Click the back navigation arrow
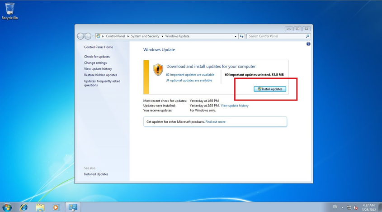Image resolution: width=382 pixels, height=212 pixels. point(80,36)
